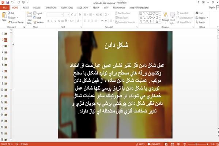Click the Undo arrow icon
Image resolution: width=219 pixels, height=146 pixels.
pyautogui.click(x=12, y=2)
